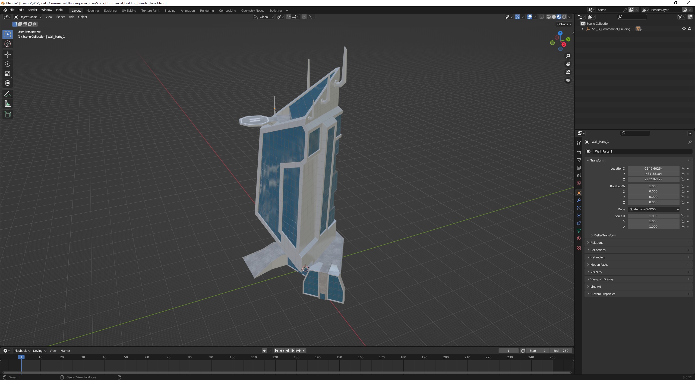Screen dimensions: 695x380
Task: Open the timeline Keying popover
Action: (x=39, y=351)
